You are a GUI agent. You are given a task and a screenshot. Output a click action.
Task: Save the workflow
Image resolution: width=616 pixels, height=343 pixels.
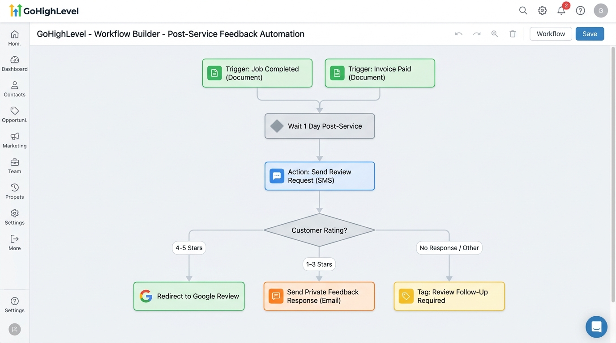[590, 34]
